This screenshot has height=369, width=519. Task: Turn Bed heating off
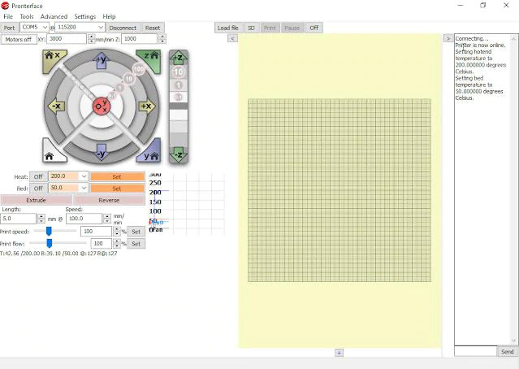[38, 188]
